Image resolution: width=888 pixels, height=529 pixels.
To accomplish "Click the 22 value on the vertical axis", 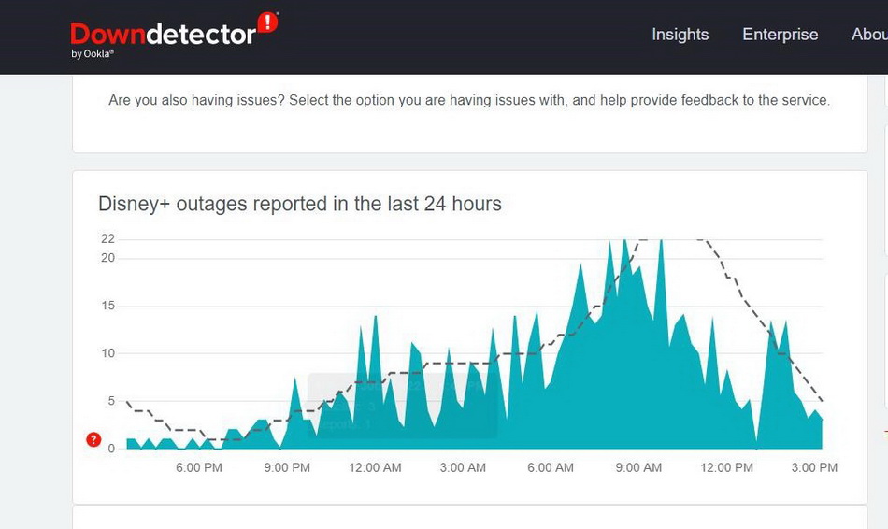I will coord(107,239).
